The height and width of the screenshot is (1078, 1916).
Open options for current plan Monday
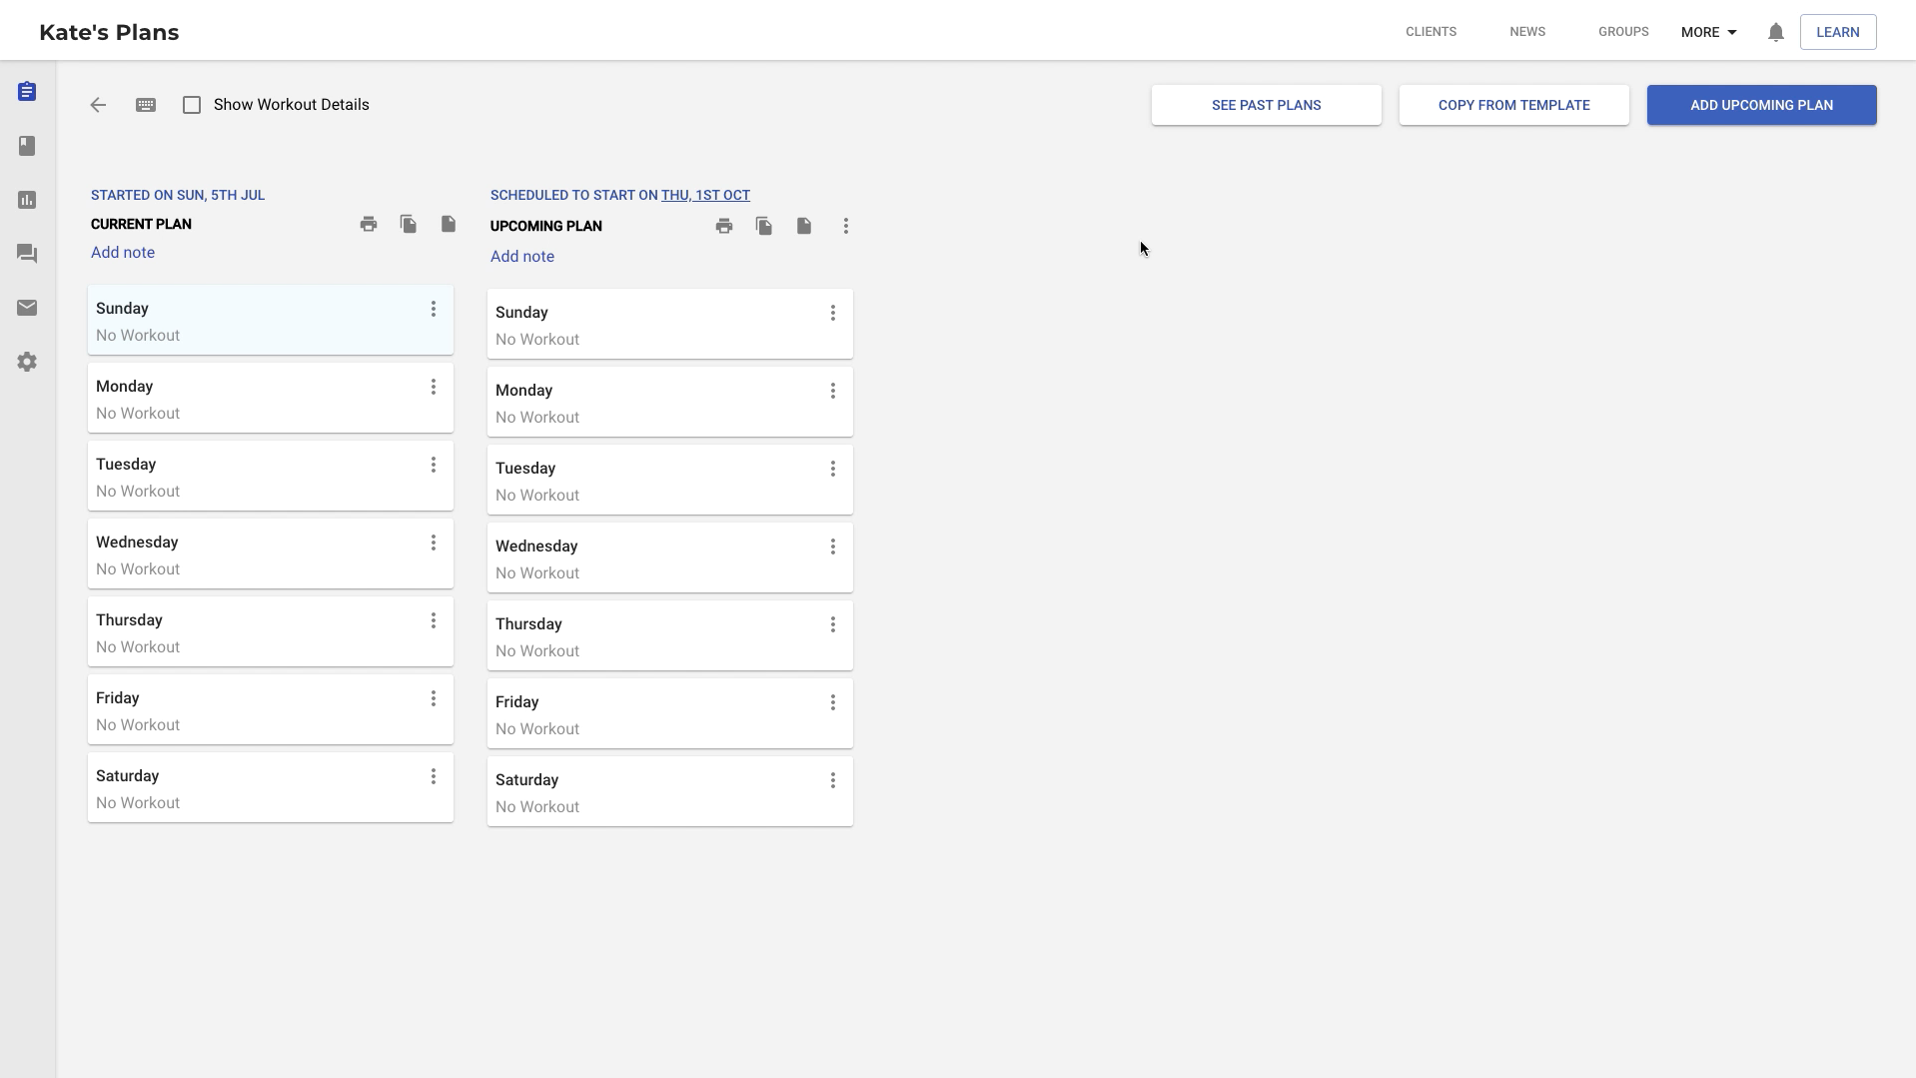(434, 387)
